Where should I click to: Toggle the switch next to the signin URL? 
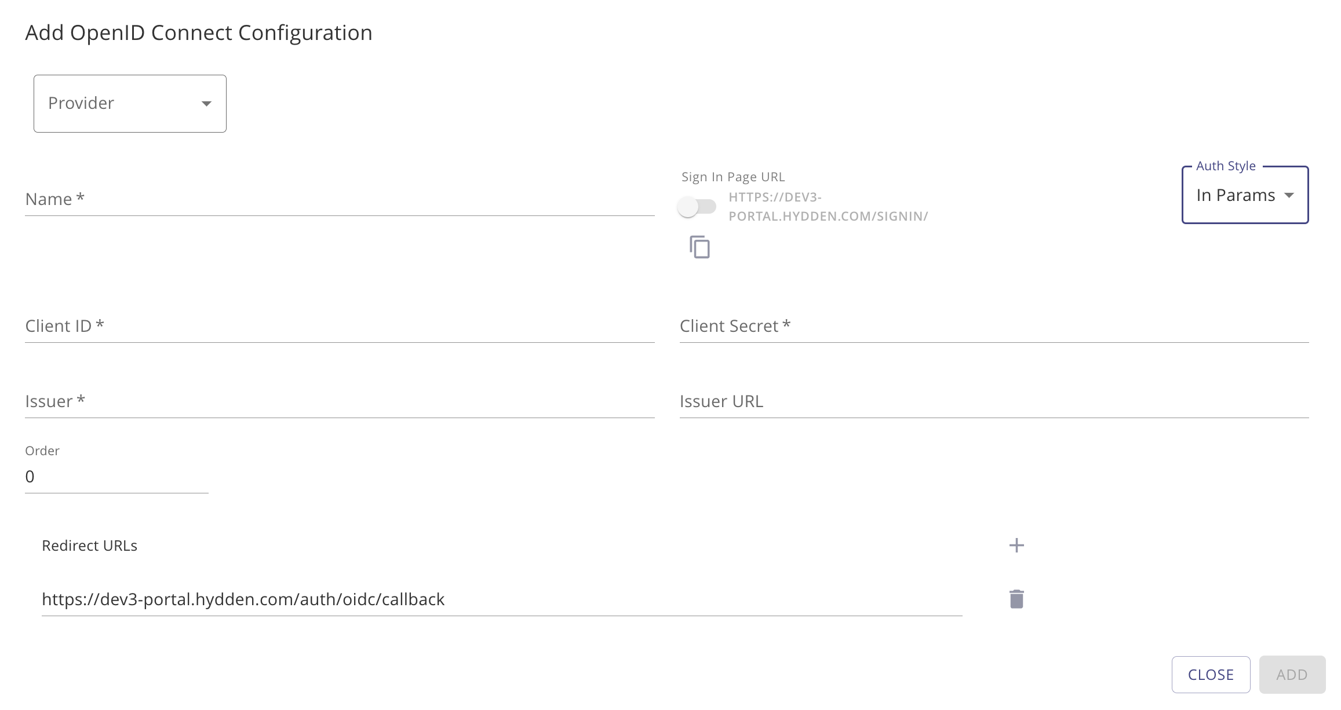point(698,205)
